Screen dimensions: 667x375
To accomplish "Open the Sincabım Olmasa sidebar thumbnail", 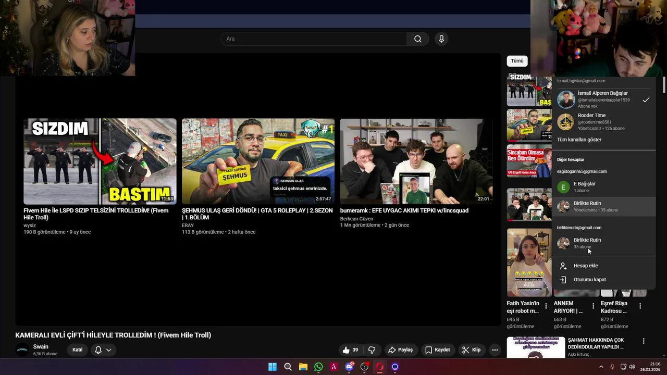I will point(529,161).
